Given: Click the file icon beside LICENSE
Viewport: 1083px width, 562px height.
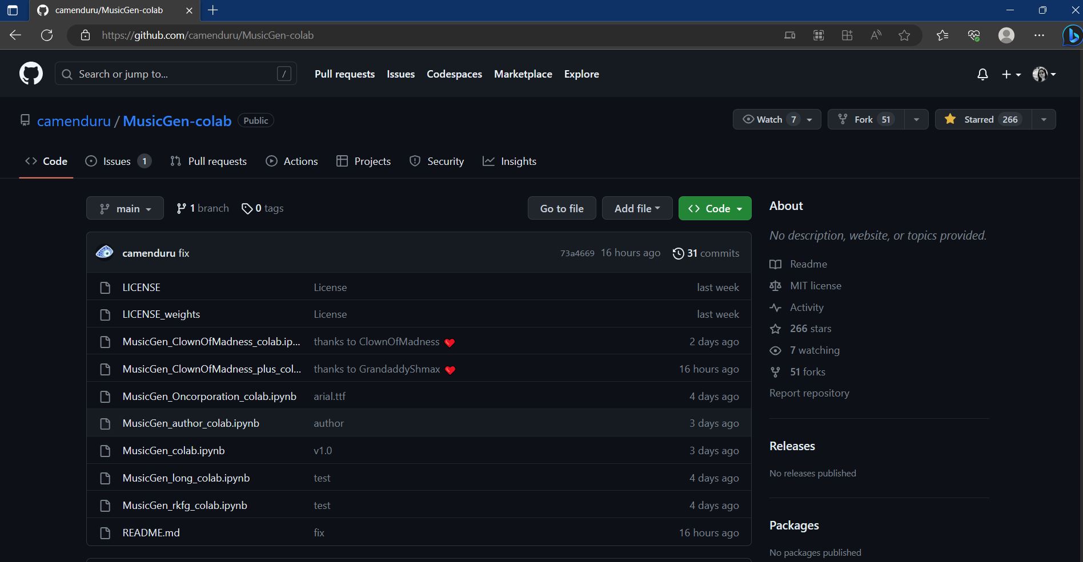Looking at the screenshot, I should (x=105, y=288).
